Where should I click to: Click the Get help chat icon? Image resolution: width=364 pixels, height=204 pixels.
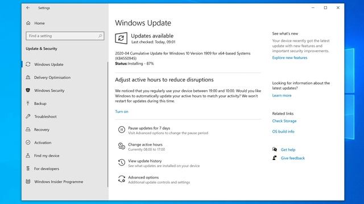coord(275,150)
